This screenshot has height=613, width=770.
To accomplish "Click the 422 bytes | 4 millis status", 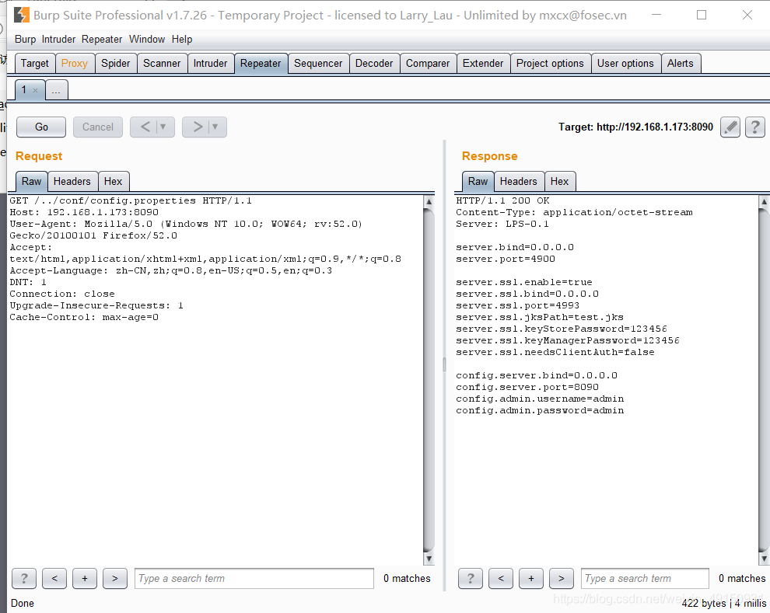I will point(724,603).
